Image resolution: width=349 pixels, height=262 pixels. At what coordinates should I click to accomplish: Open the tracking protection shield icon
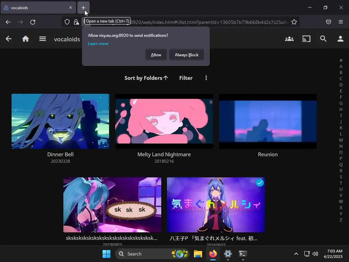point(67,22)
